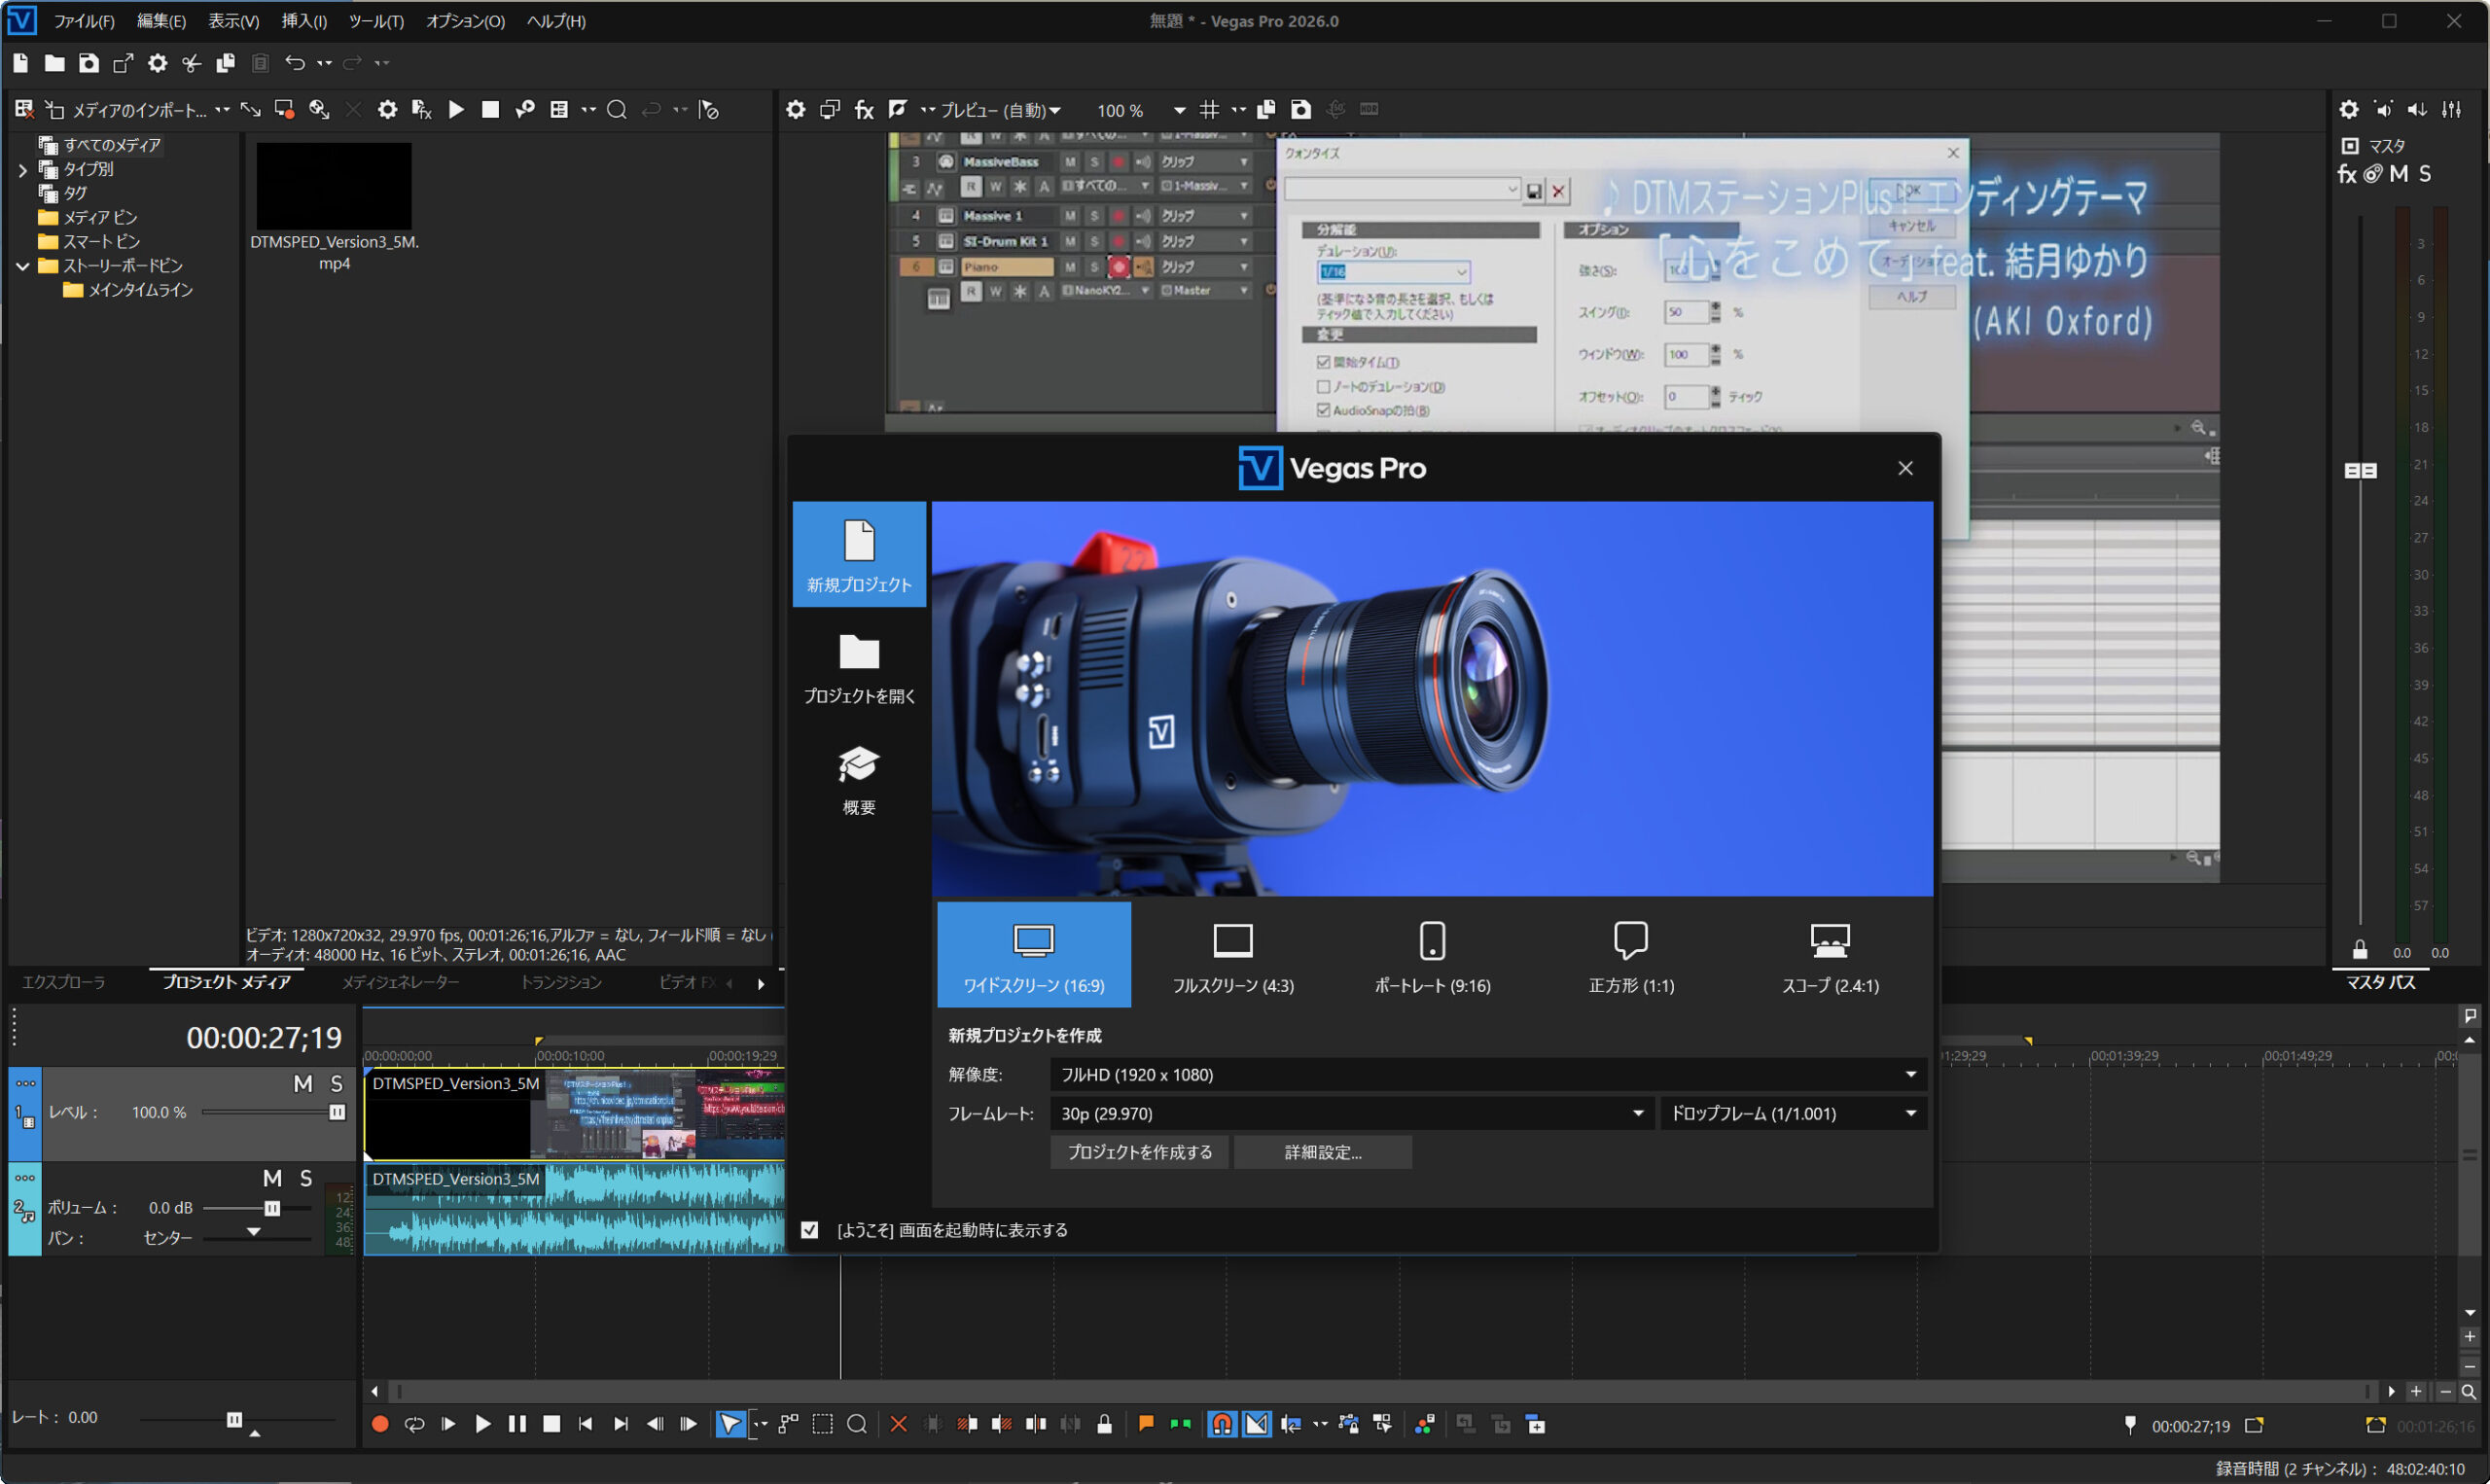Close the Vegas Pro welcome dialog

point(1905,469)
